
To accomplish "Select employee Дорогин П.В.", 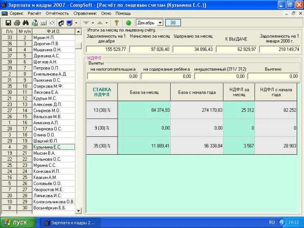I will pyautogui.click(x=54, y=44).
